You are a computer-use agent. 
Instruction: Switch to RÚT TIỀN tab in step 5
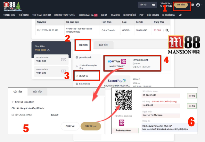38,92
